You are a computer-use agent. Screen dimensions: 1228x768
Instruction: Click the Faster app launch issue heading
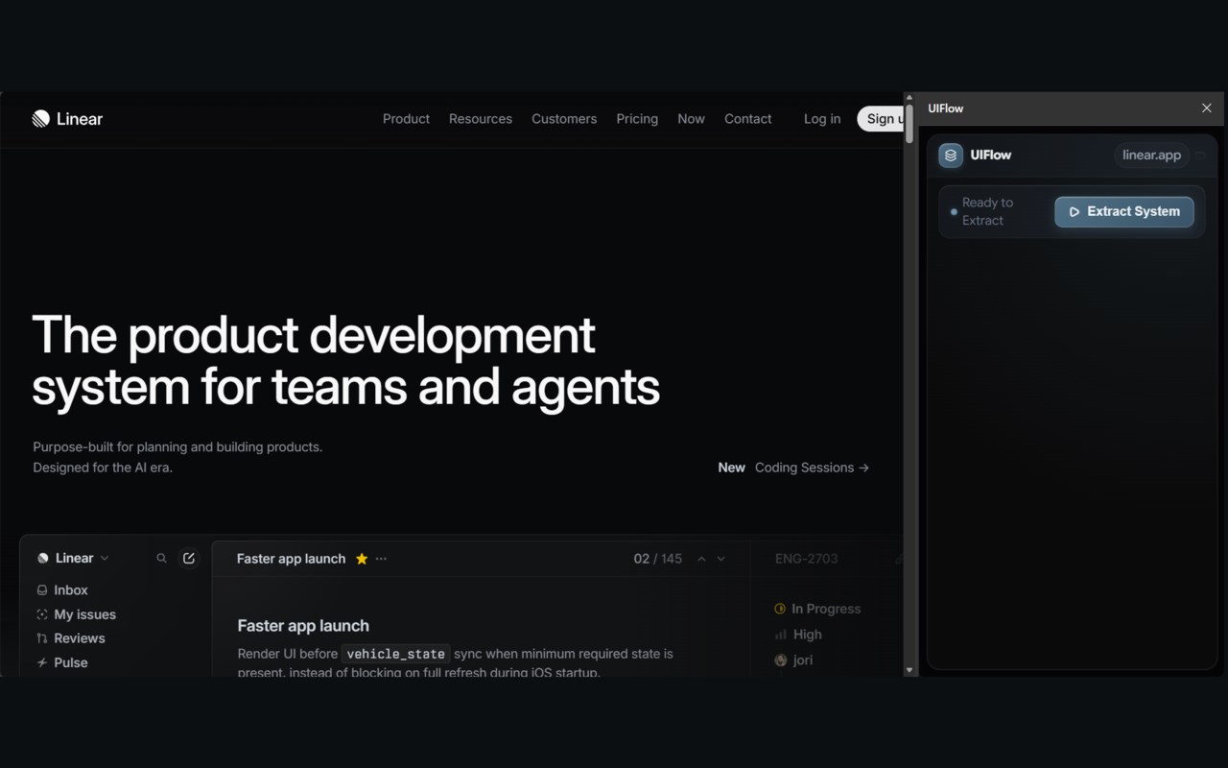[x=303, y=626]
